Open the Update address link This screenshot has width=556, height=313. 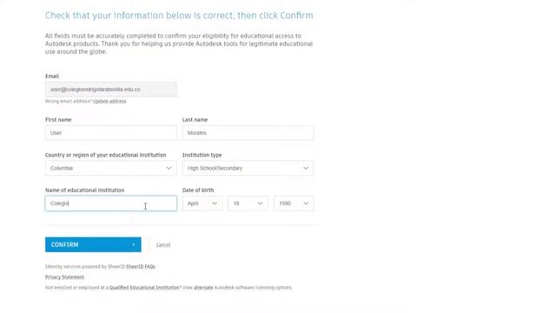[109, 101]
